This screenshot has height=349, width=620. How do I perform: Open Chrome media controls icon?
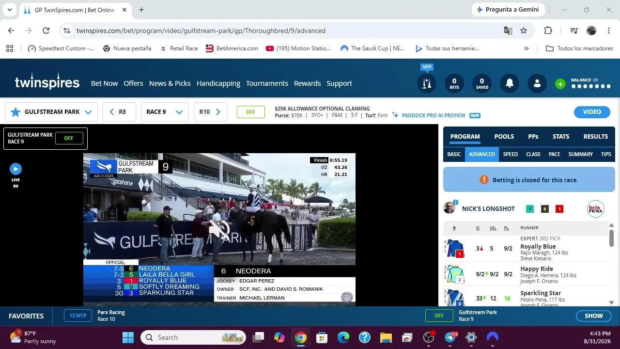[574, 31]
